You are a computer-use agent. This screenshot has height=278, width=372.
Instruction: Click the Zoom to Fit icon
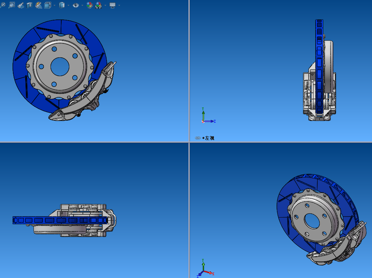2,5
